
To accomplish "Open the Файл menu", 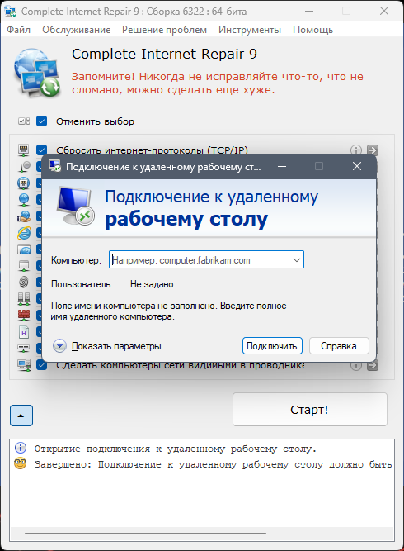I will tap(19, 30).
